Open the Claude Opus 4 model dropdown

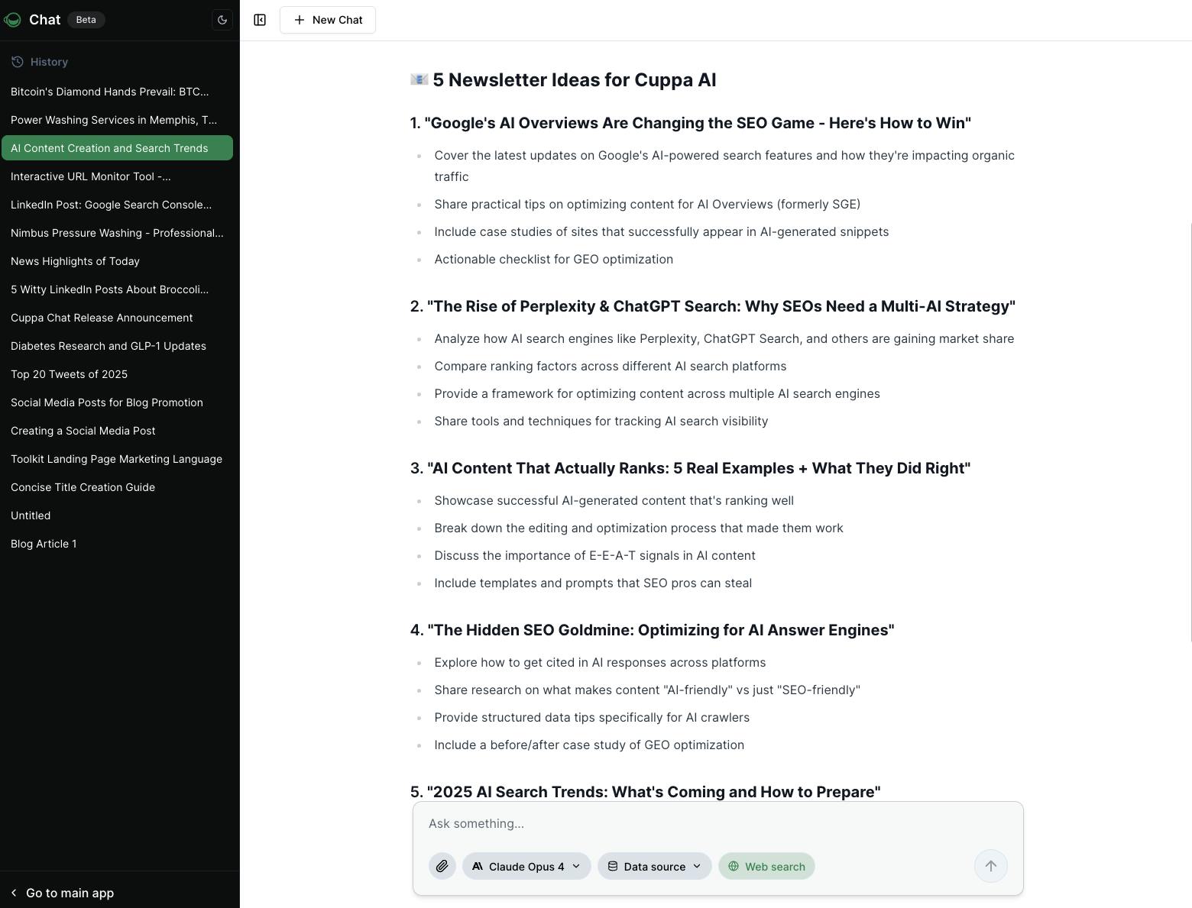pos(526,866)
